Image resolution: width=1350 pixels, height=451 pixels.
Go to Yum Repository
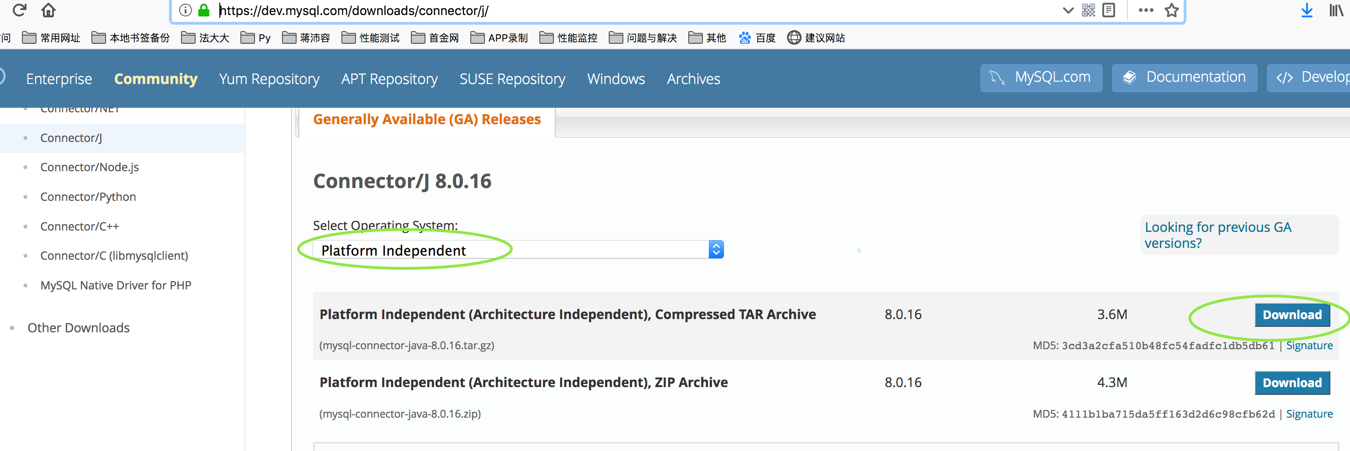(x=269, y=79)
